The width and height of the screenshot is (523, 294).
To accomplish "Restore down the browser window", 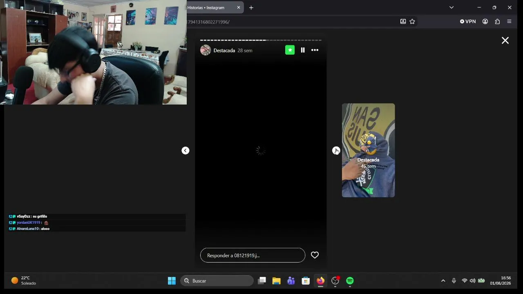I will tap(494, 7).
